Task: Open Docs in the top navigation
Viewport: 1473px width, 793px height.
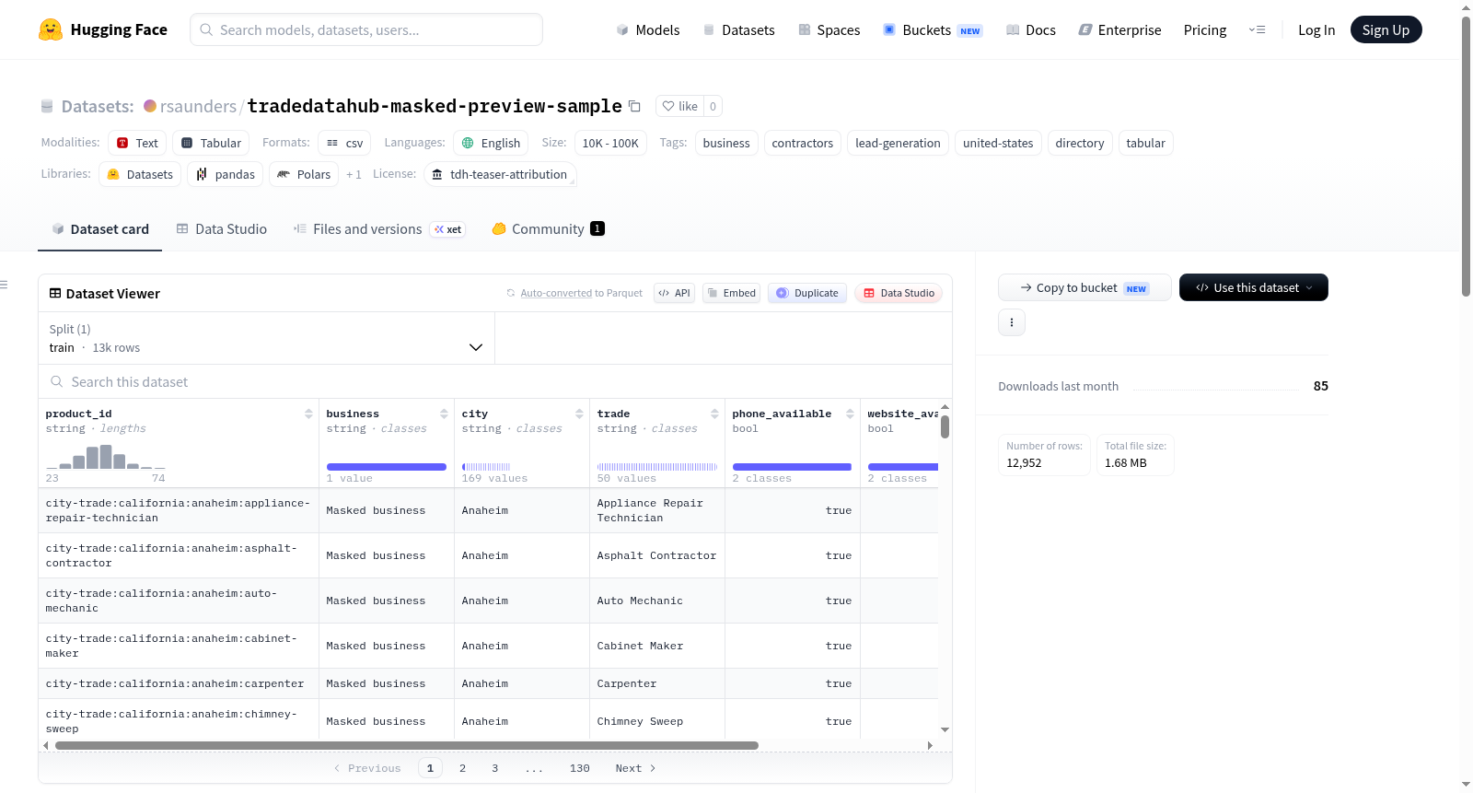Action: coord(1031,29)
